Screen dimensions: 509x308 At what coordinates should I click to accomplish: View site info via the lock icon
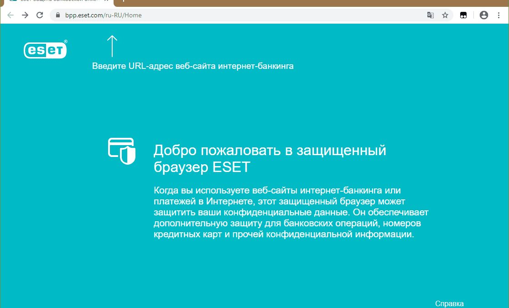(57, 15)
